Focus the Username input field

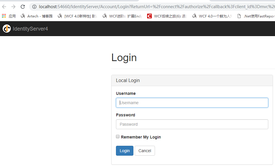click(x=192, y=103)
